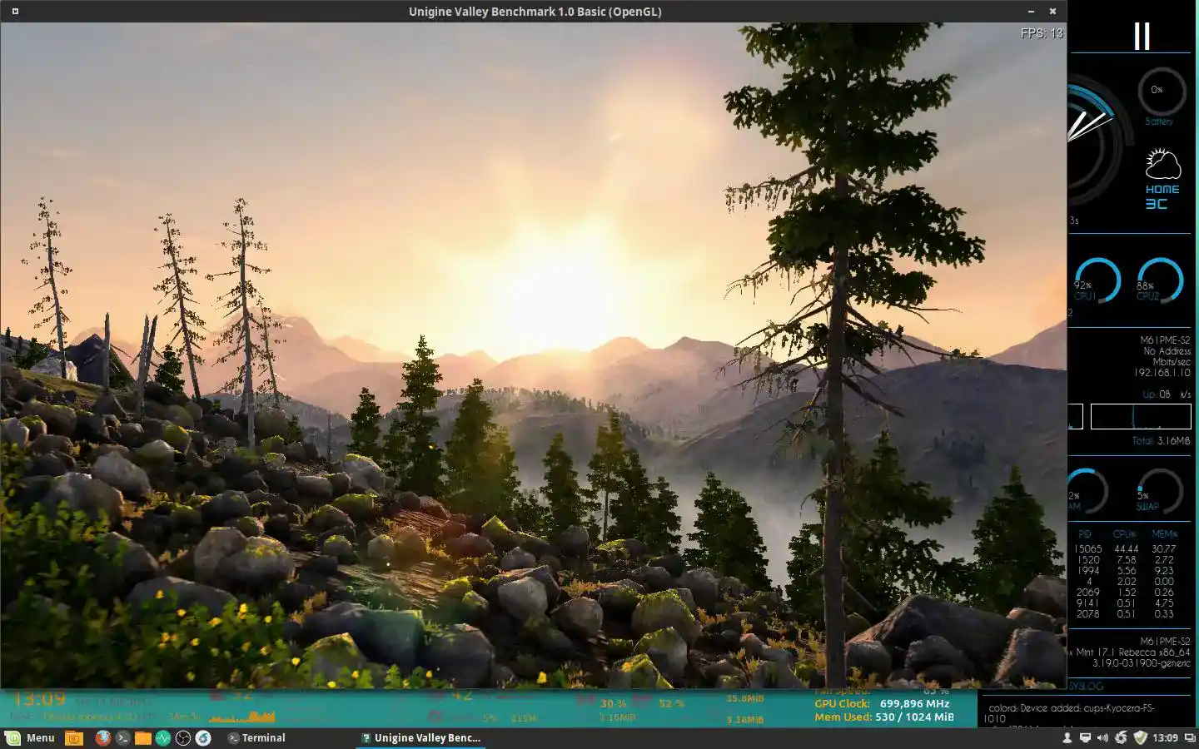Click the CPU1 92% ring gauge
Screen dimensions: 1199x749
1096,281
